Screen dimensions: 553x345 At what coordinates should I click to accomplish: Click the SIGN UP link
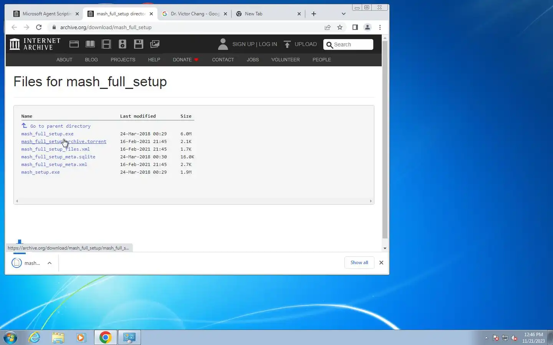click(243, 44)
